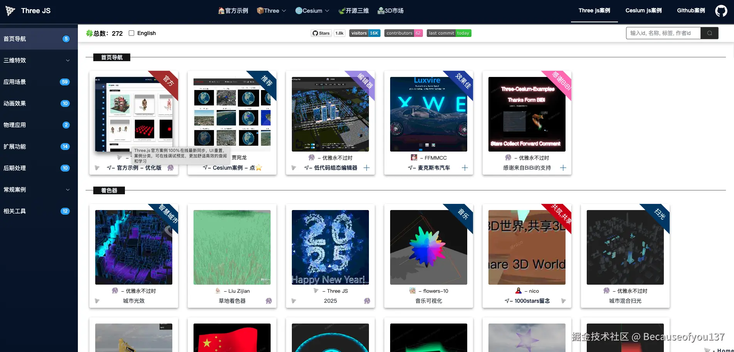Open 3D市场 in top navigation
The width and height of the screenshot is (734, 352).
391,11
